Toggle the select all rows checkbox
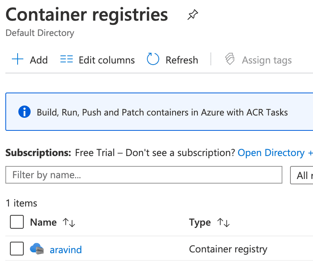 coord(17,222)
